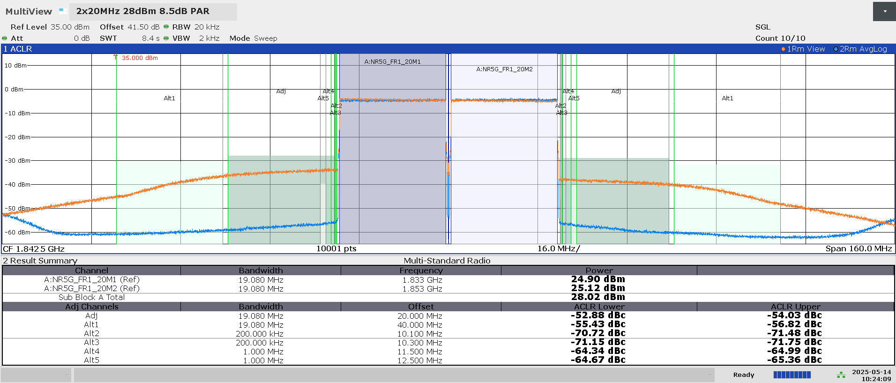Switch to the MultiView tab
The width and height of the screenshot is (896, 383).
point(29,11)
